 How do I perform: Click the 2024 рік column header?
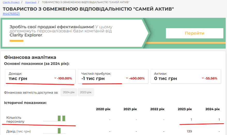(213, 109)
